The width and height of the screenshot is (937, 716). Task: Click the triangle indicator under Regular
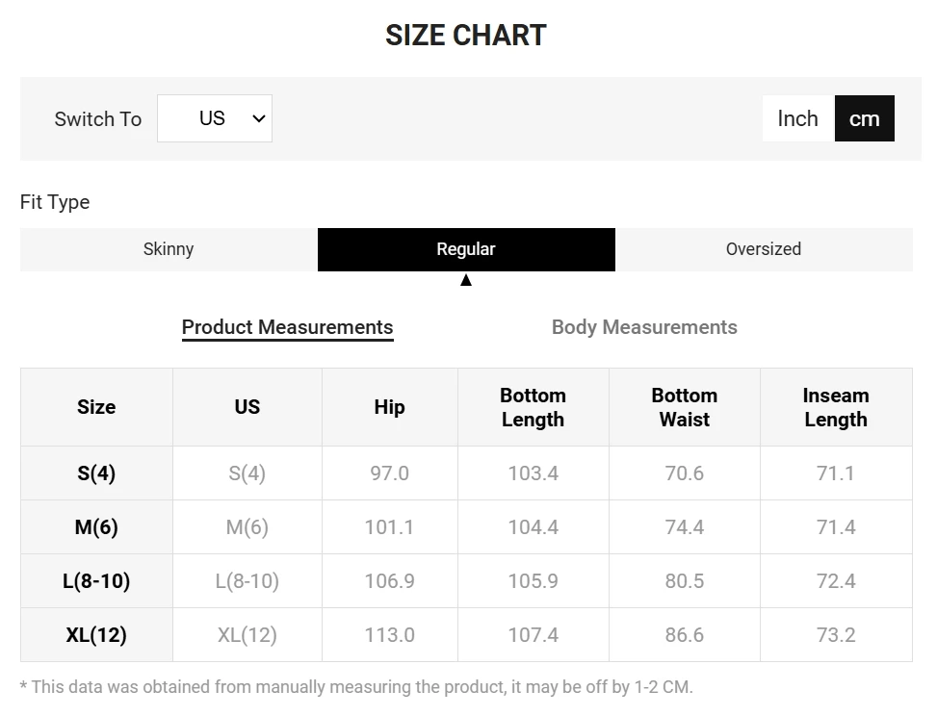click(x=466, y=279)
